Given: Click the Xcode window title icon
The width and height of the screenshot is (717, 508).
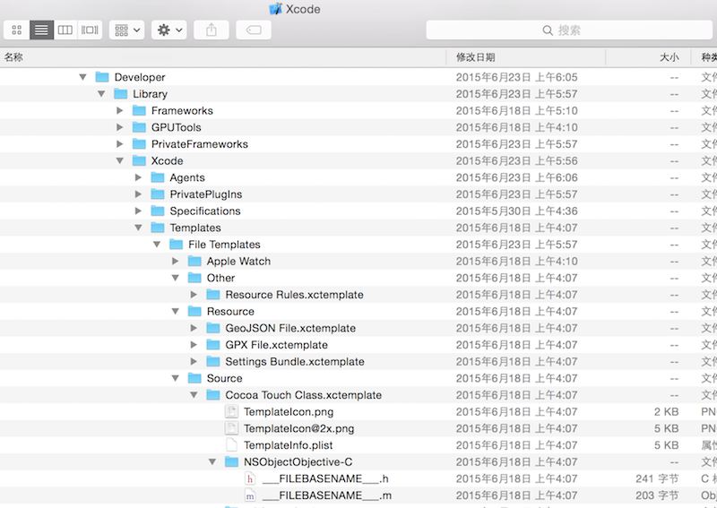Looking at the screenshot, I should [x=275, y=9].
